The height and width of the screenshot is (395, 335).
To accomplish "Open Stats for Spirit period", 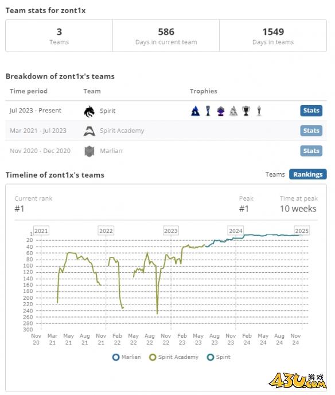I will (311, 111).
